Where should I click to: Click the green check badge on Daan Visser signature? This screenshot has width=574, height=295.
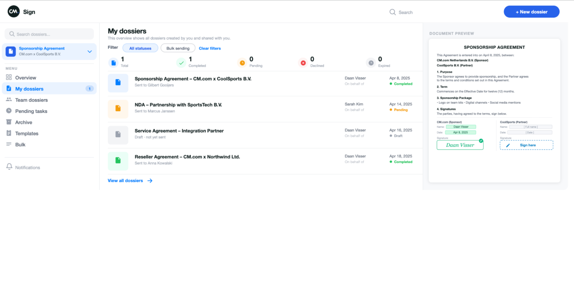[481, 141]
